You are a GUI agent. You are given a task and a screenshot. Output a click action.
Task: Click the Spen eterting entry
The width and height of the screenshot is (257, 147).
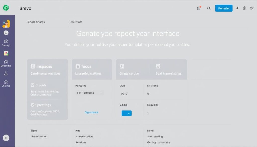[x=155, y=136]
